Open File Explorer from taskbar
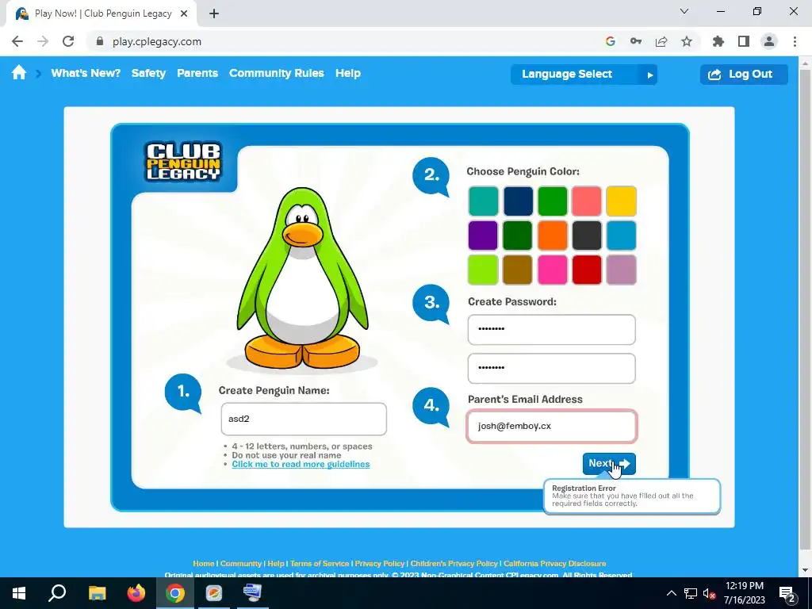This screenshot has width=812, height=609. click(97, 593)
